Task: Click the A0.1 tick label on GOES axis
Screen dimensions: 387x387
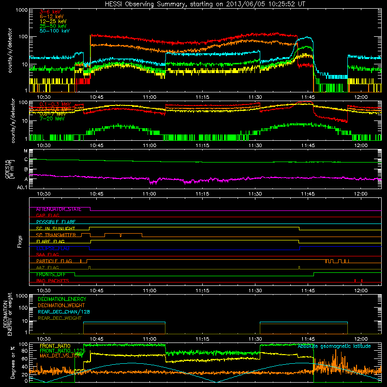Action: tap(22, 188)
